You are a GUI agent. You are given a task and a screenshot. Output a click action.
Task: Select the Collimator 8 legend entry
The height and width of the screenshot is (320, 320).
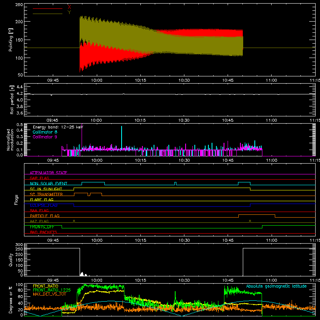[45, 132]
